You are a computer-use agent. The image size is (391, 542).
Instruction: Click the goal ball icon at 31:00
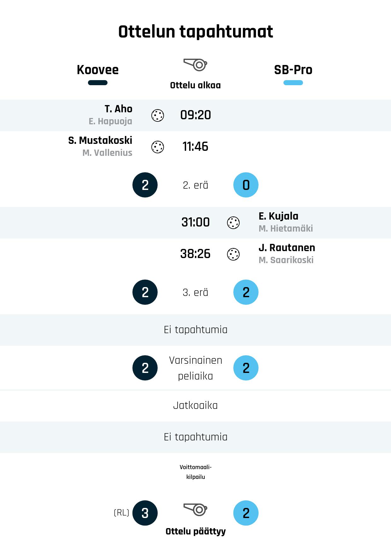pyautogui.click(x=233, y=223)
